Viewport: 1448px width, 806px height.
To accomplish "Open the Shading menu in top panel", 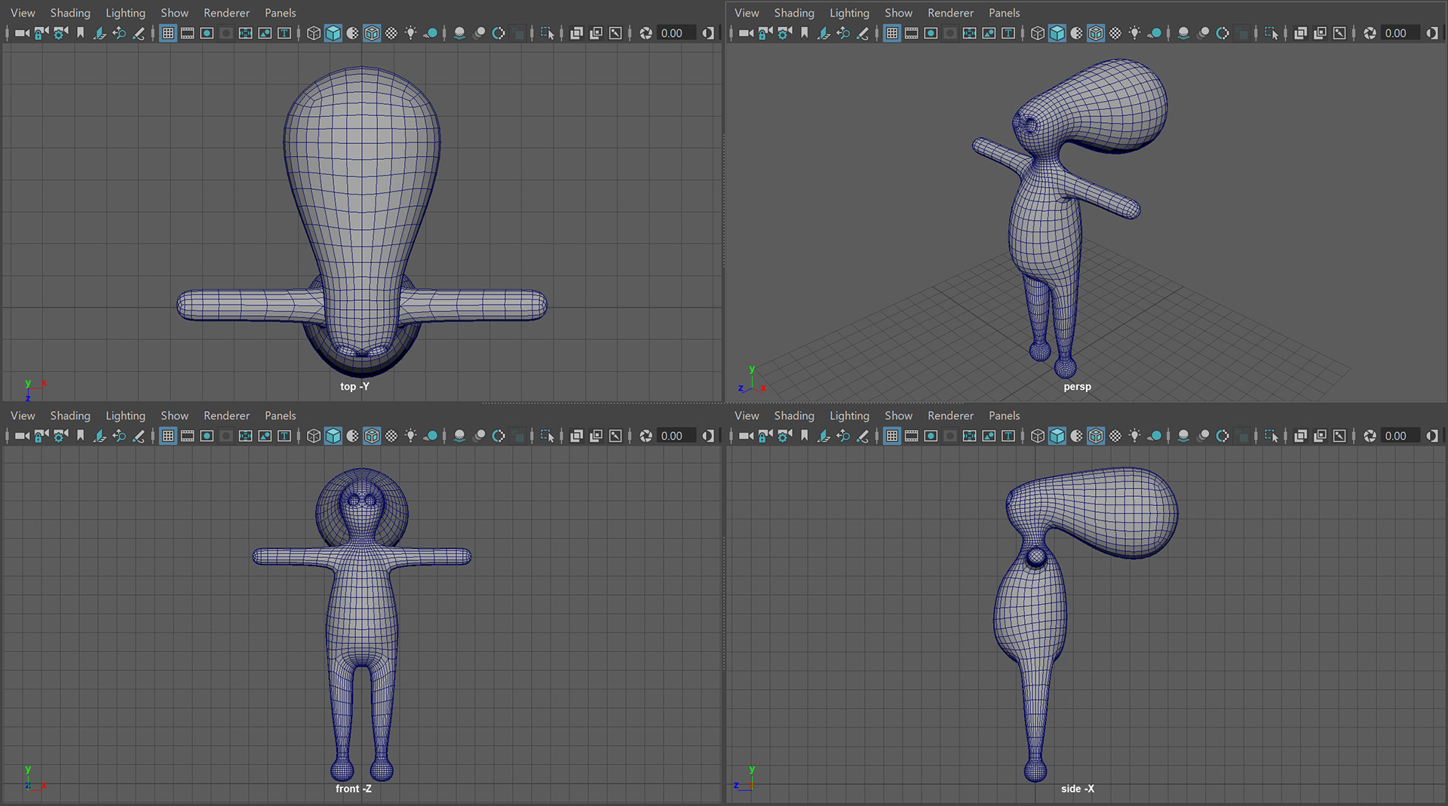I will (x=70, y=13).
